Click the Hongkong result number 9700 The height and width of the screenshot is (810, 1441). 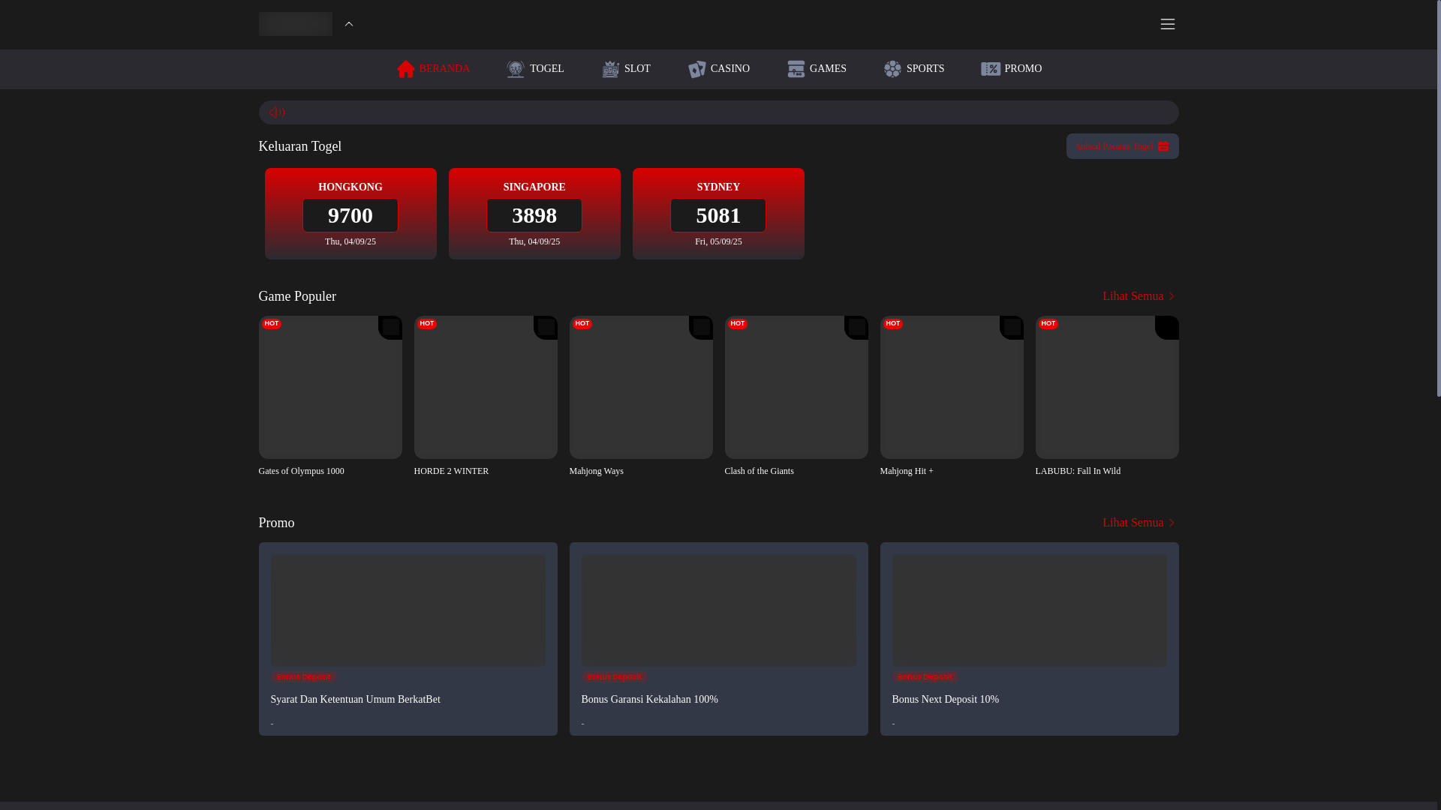(350, 215)
